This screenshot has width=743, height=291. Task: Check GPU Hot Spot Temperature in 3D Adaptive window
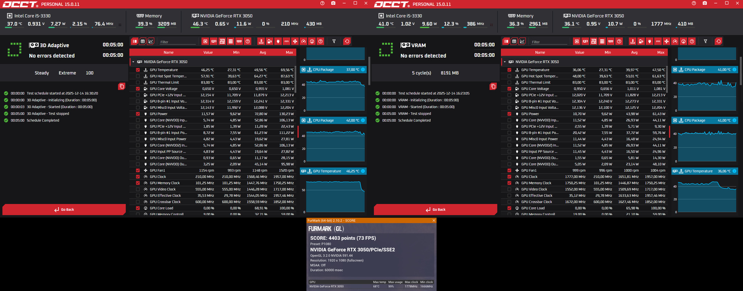tap(138, 76)
